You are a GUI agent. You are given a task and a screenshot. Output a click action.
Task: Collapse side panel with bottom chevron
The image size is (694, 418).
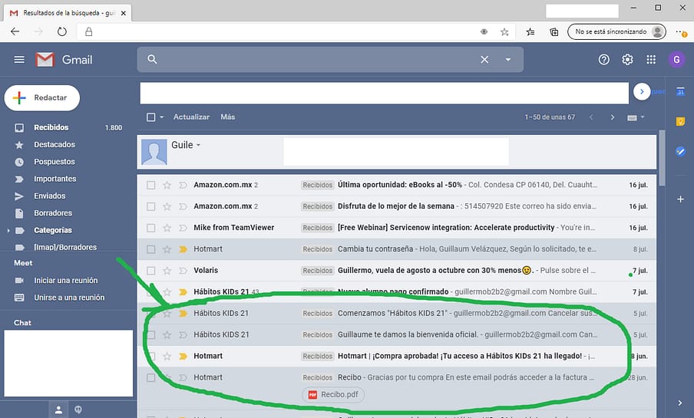[680, 403]
